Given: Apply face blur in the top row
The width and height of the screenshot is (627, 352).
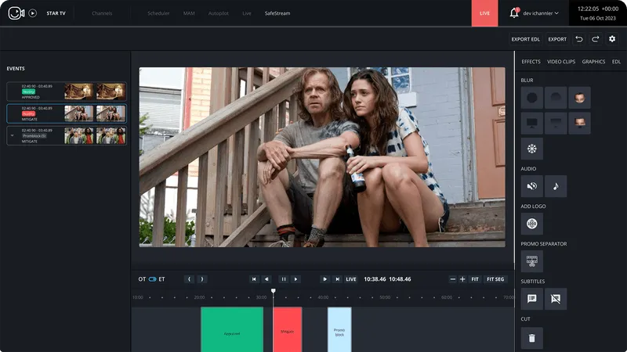Looking at the screenshot, I should (x=579, y=98).
